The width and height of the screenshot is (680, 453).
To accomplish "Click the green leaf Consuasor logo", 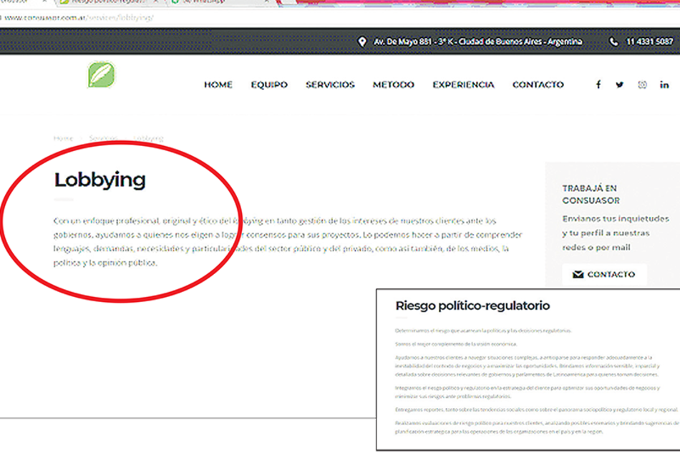I will pos(102,74).
